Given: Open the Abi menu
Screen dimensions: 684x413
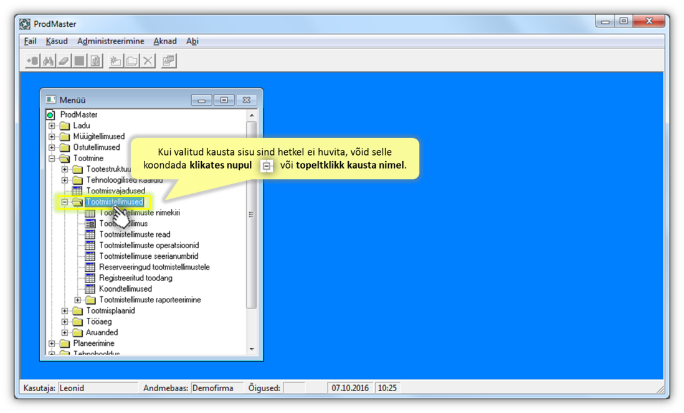Looking at the screenshot, I should tap(192, 41).
